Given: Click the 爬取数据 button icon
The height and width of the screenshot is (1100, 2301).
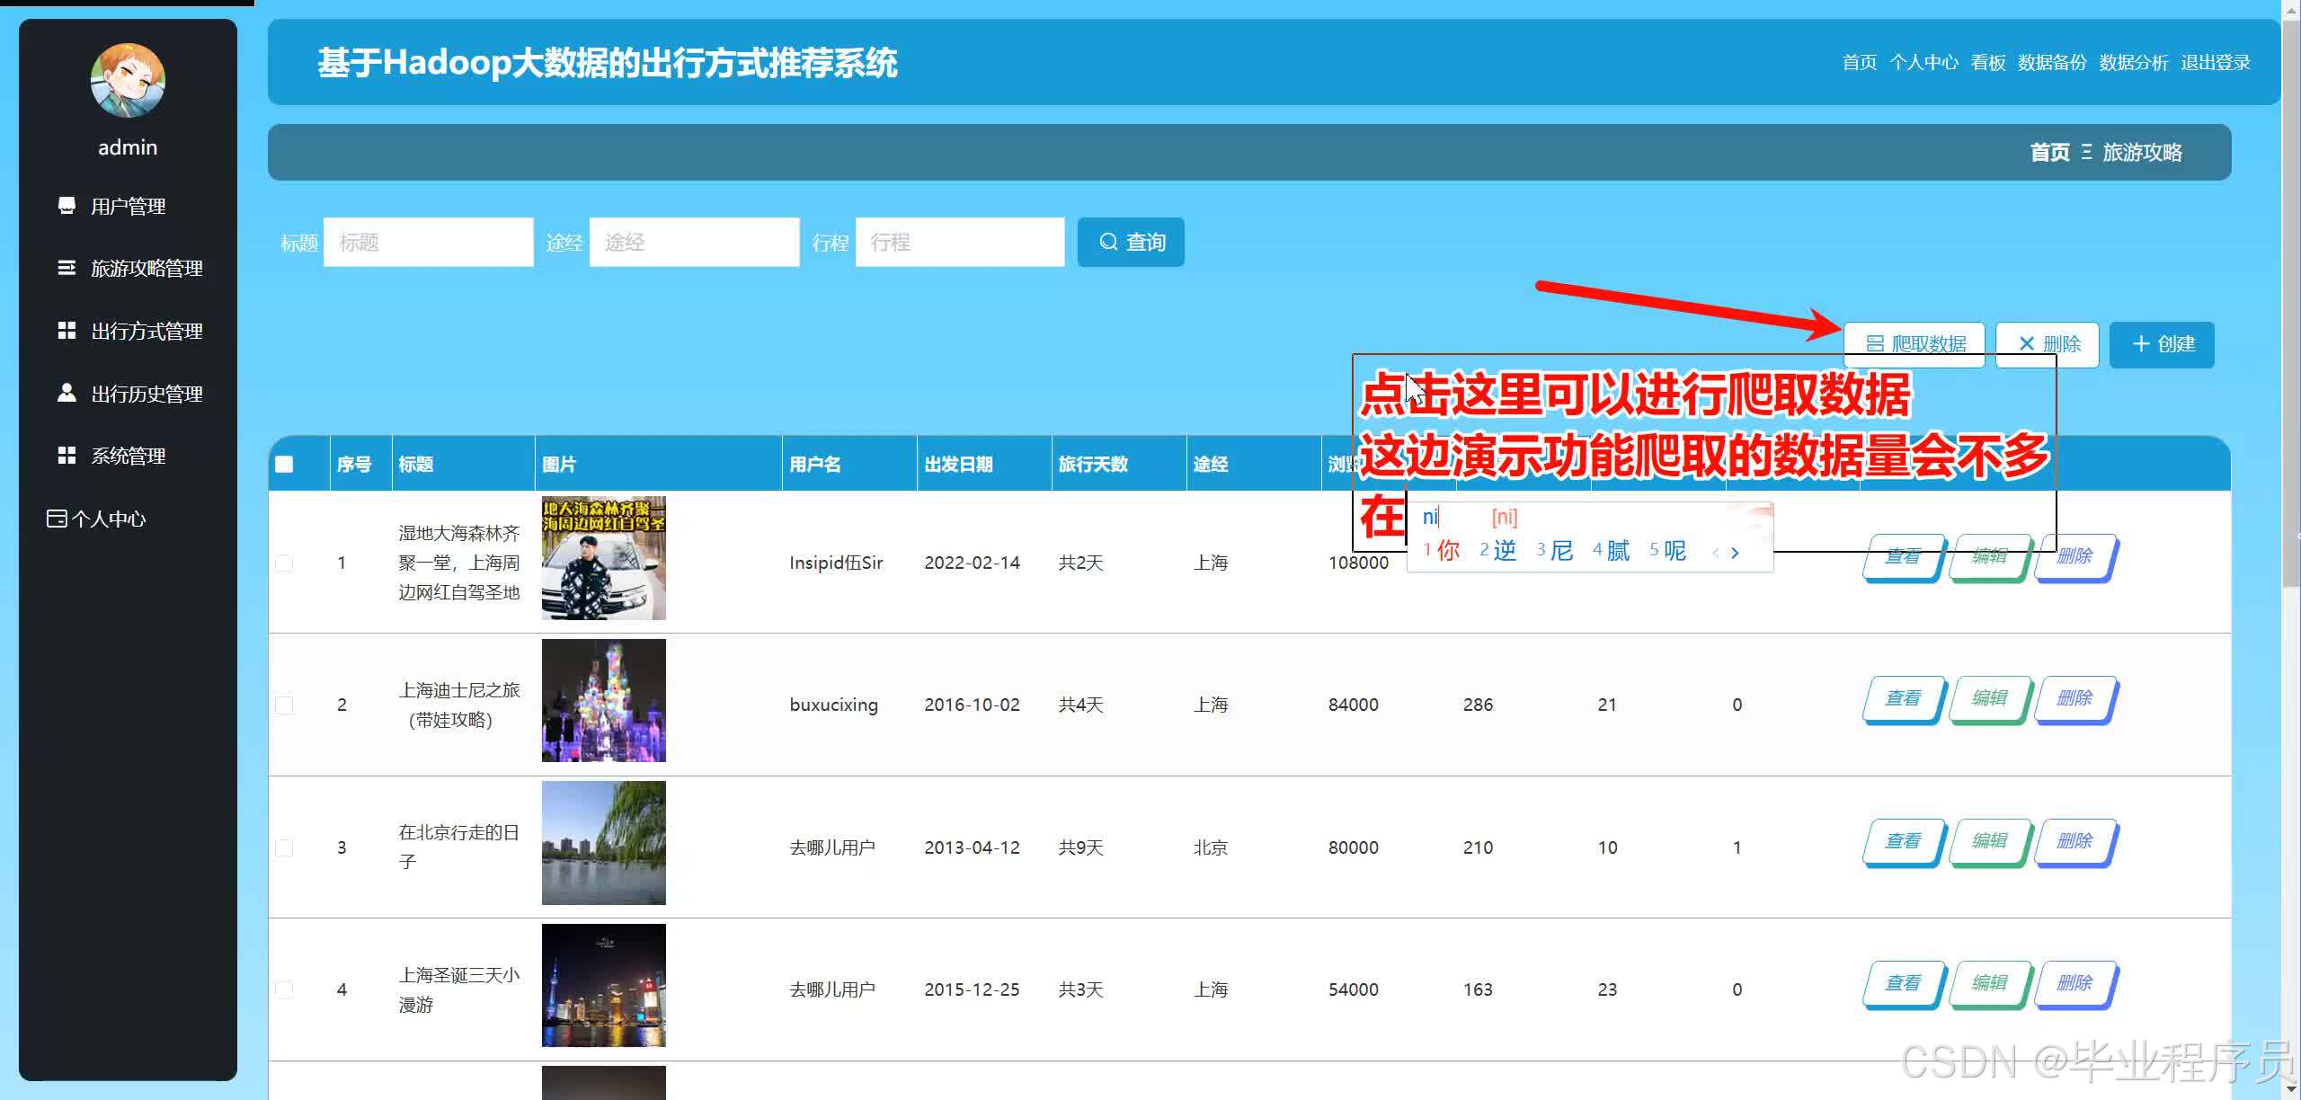Looking at the screenshot, I should pos(1875,343).
